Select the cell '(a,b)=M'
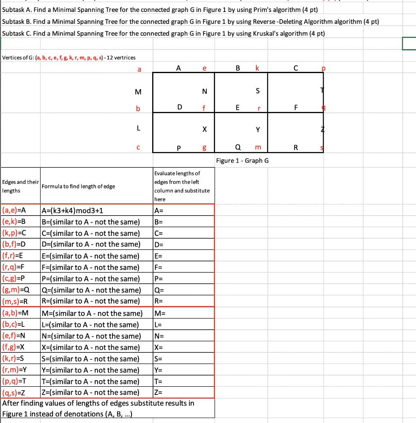Screen dimensions: 416x423 21,313
